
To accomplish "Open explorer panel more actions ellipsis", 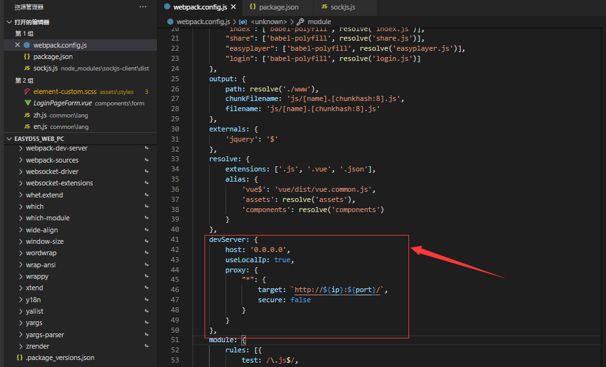I will [143, 7].
